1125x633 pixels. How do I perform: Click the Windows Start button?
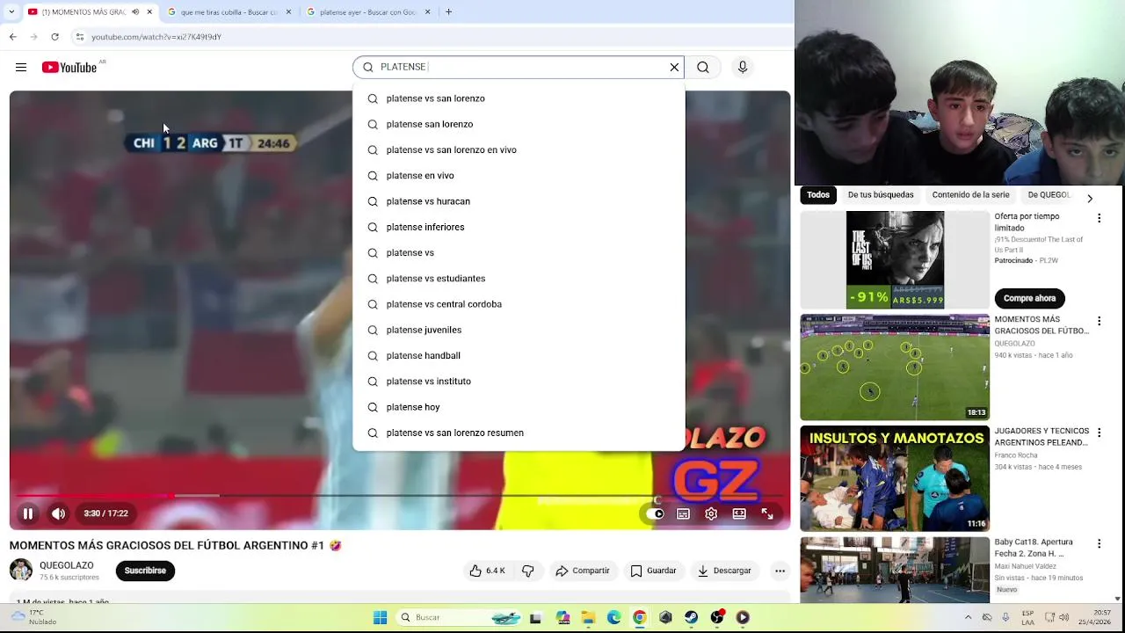click(x=380, y=618)
